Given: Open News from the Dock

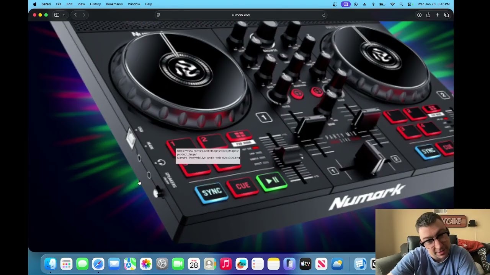Looking at the screenshot, I should pyautogui.click(x=322, y=264).
